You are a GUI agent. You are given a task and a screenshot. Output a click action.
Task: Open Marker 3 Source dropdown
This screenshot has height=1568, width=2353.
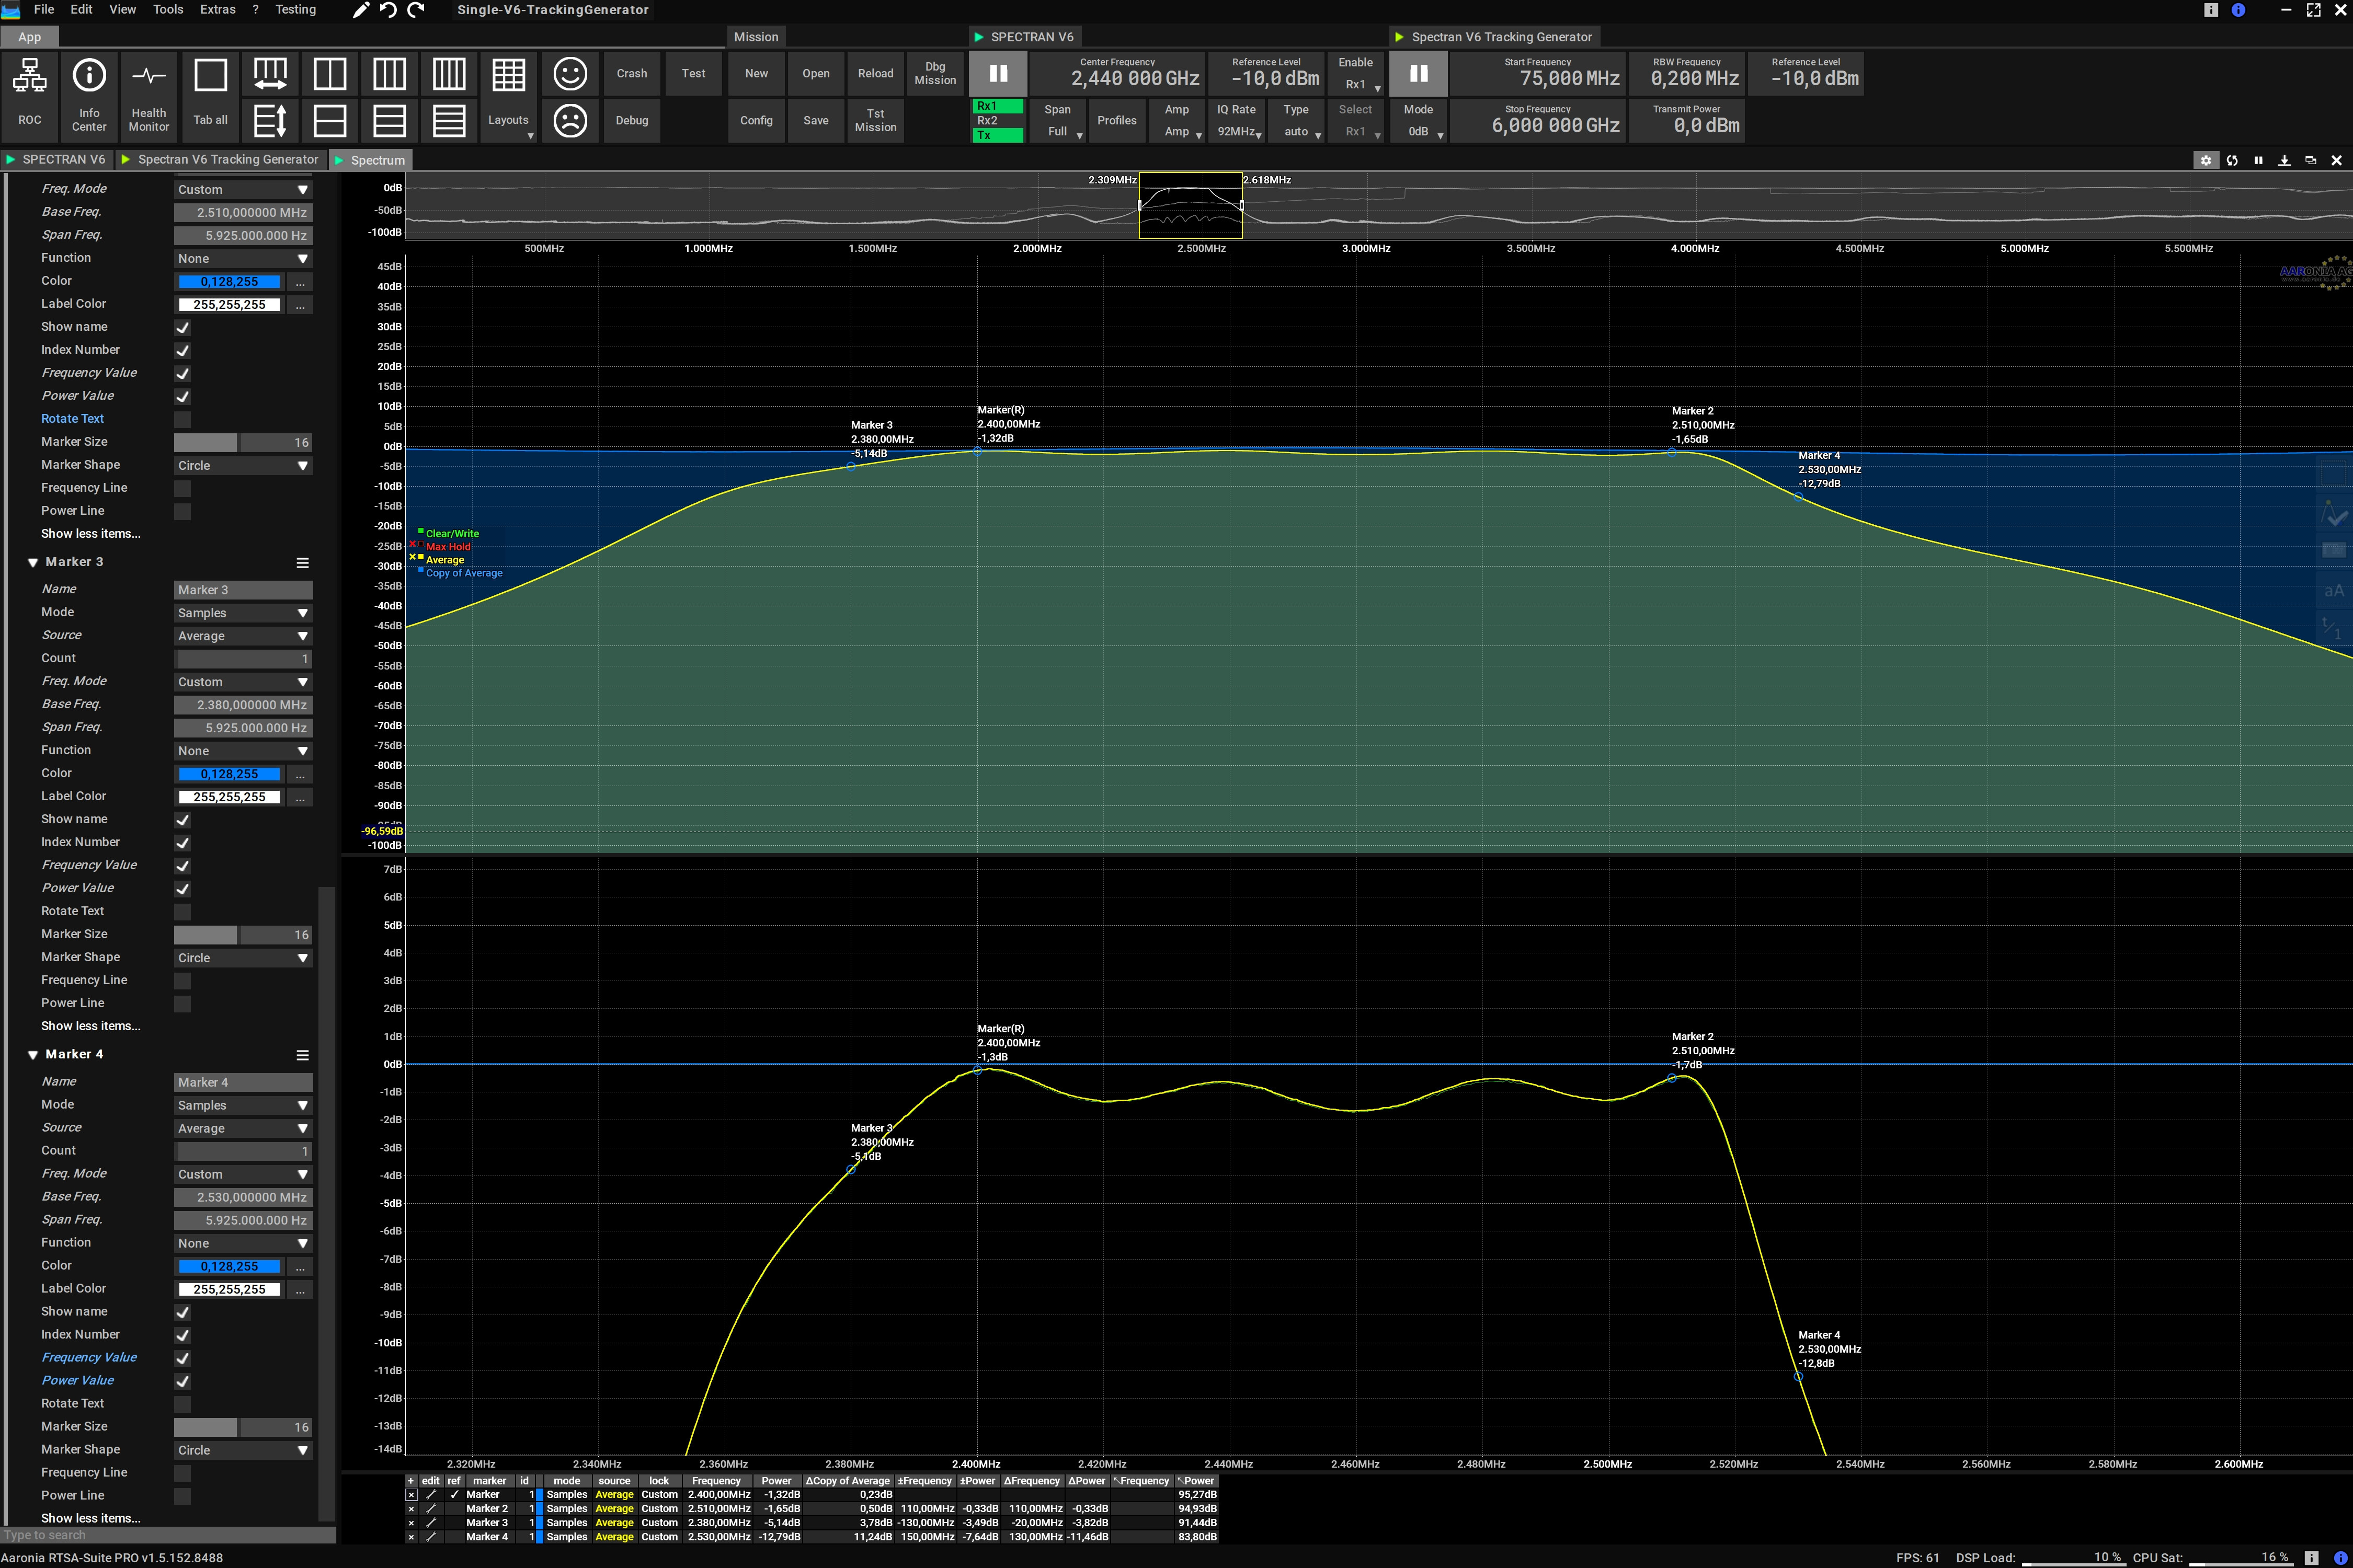(243, 636)
